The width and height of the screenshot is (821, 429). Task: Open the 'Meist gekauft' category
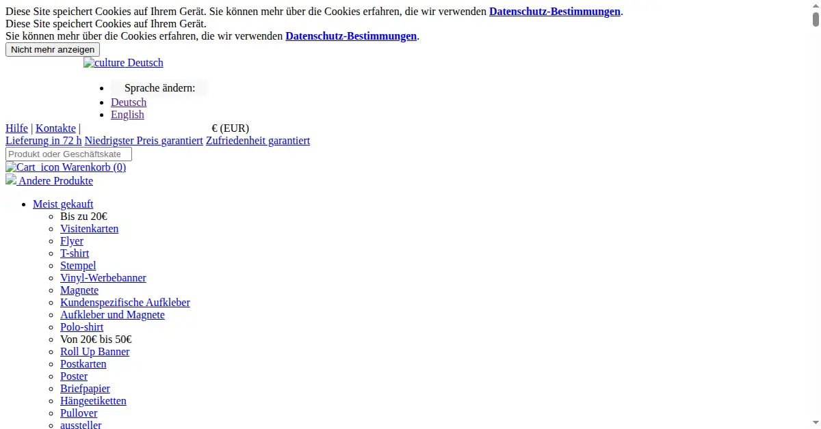point(63,204)
